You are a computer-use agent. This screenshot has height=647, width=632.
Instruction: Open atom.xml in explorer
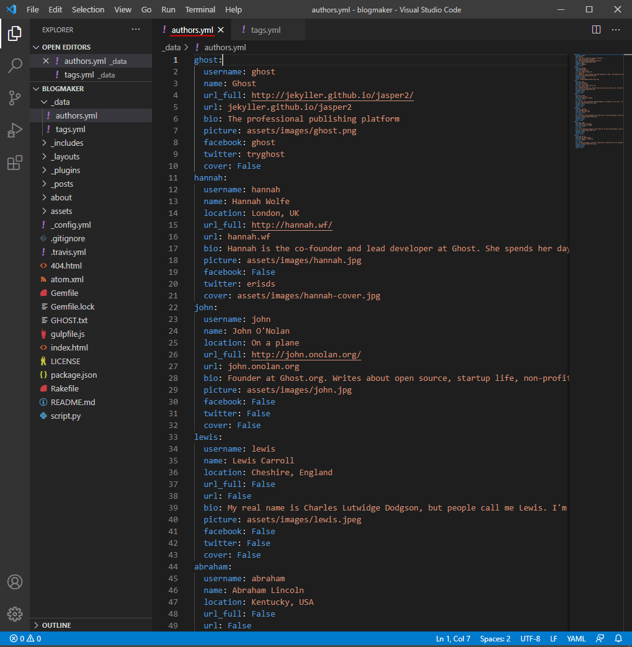pos(91,279)
